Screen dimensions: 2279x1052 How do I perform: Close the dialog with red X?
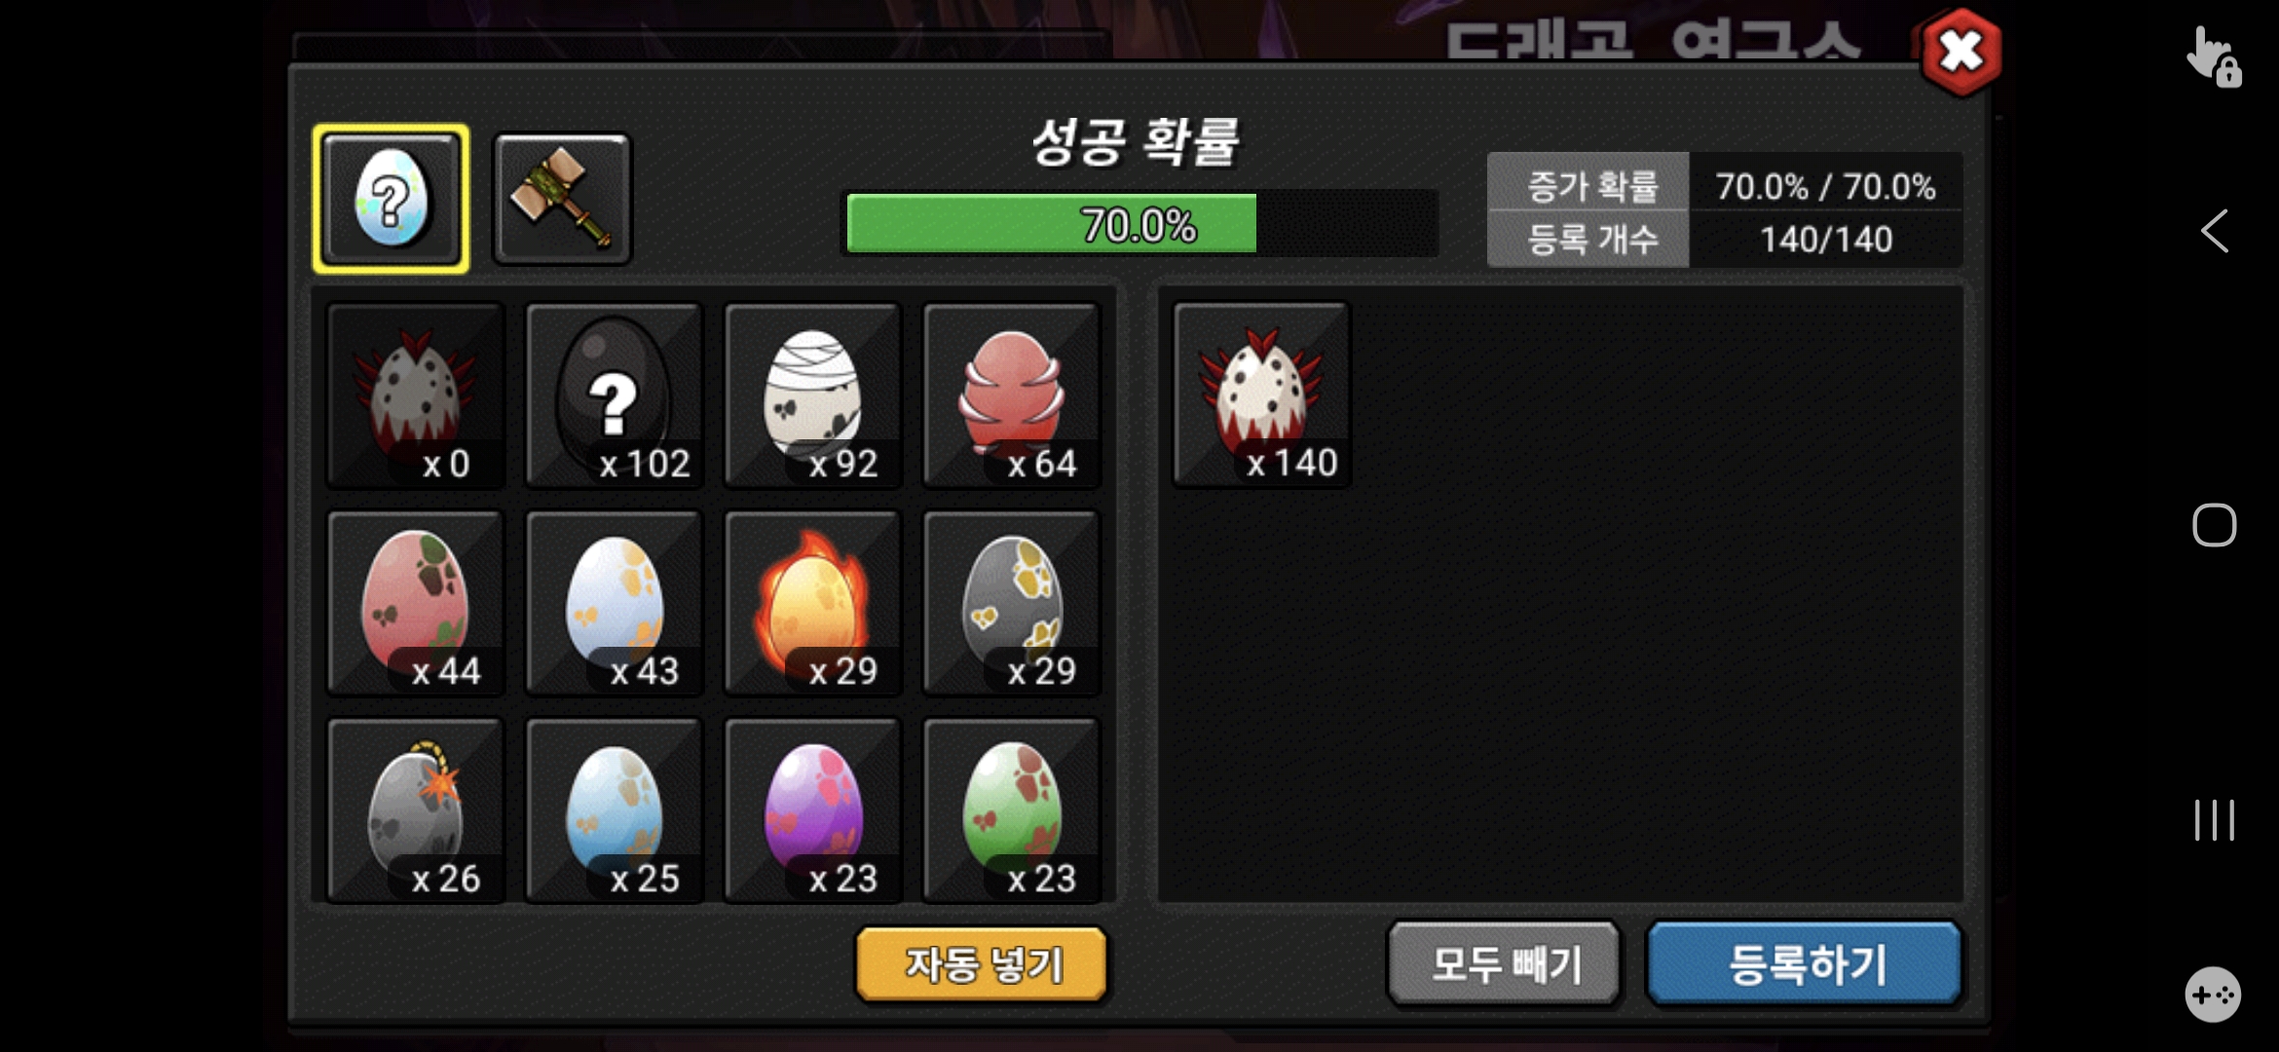(1961, 53)
